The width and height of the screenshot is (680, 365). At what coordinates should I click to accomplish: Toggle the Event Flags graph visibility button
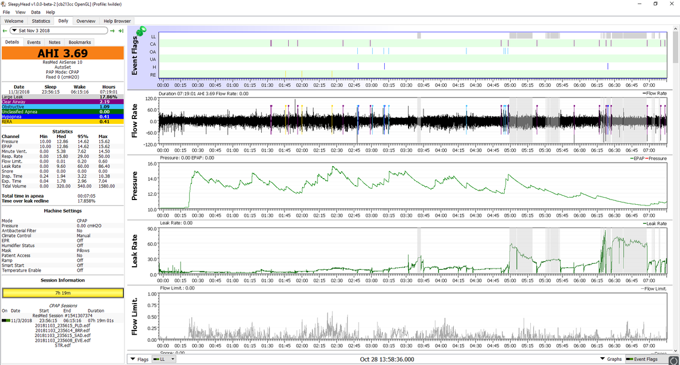coord(642,359)
